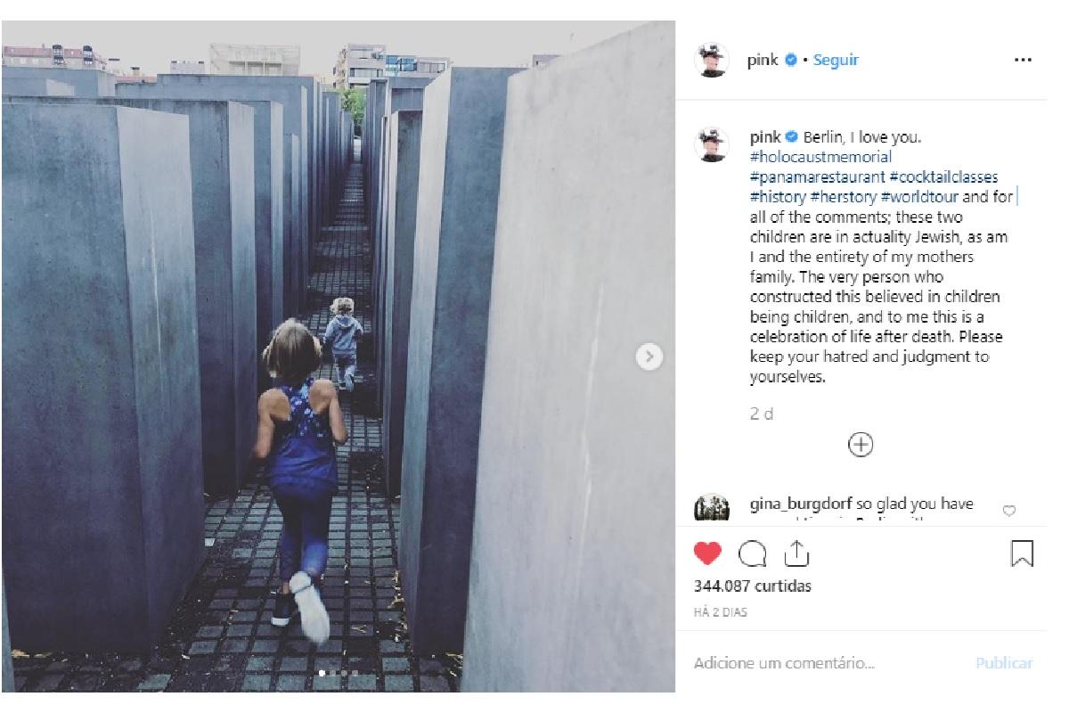Click the Seguir follow link
The image size is (1069, 713).
point(836,61)
